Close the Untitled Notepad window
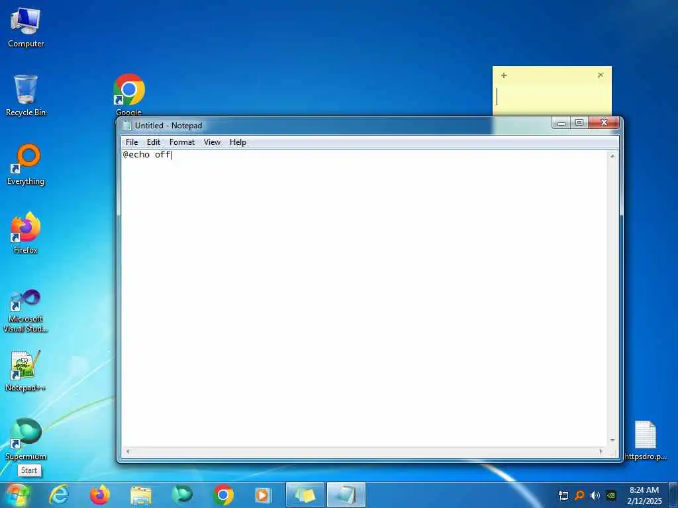This screenshot has width=678, height=508. coord(604,123)
